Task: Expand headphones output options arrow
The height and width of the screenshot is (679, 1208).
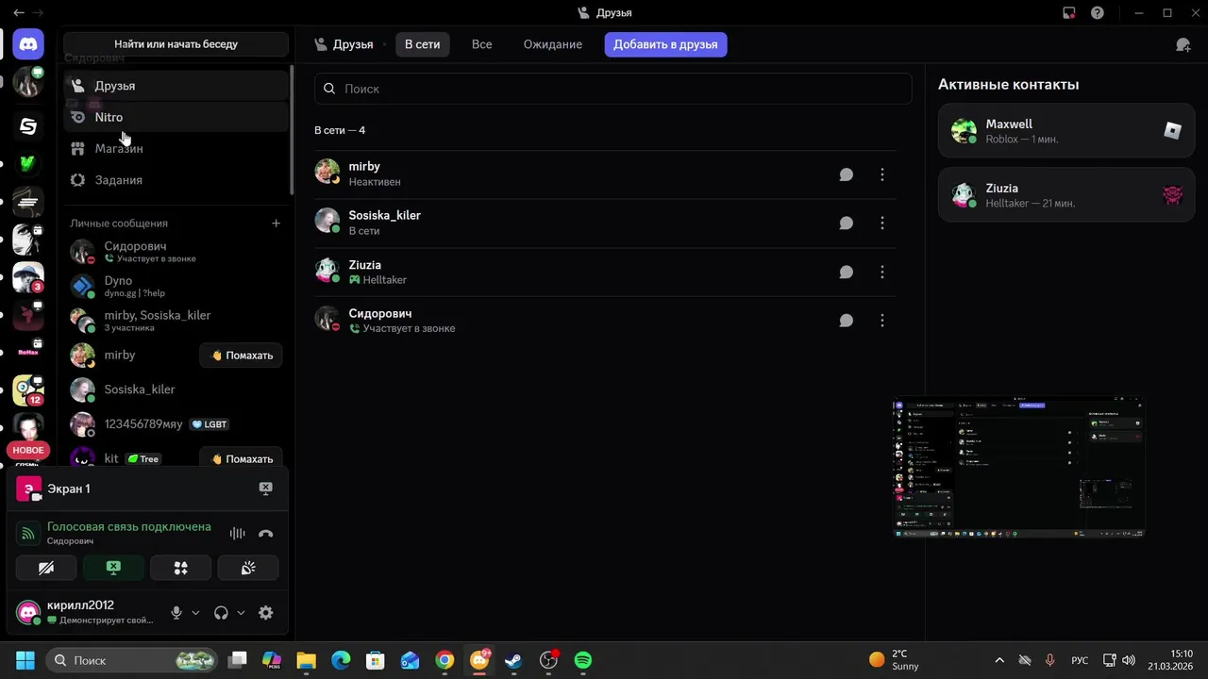Action: [241, 613]
